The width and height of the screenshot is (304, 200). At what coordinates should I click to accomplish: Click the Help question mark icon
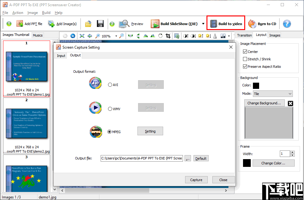click(287, 24)
